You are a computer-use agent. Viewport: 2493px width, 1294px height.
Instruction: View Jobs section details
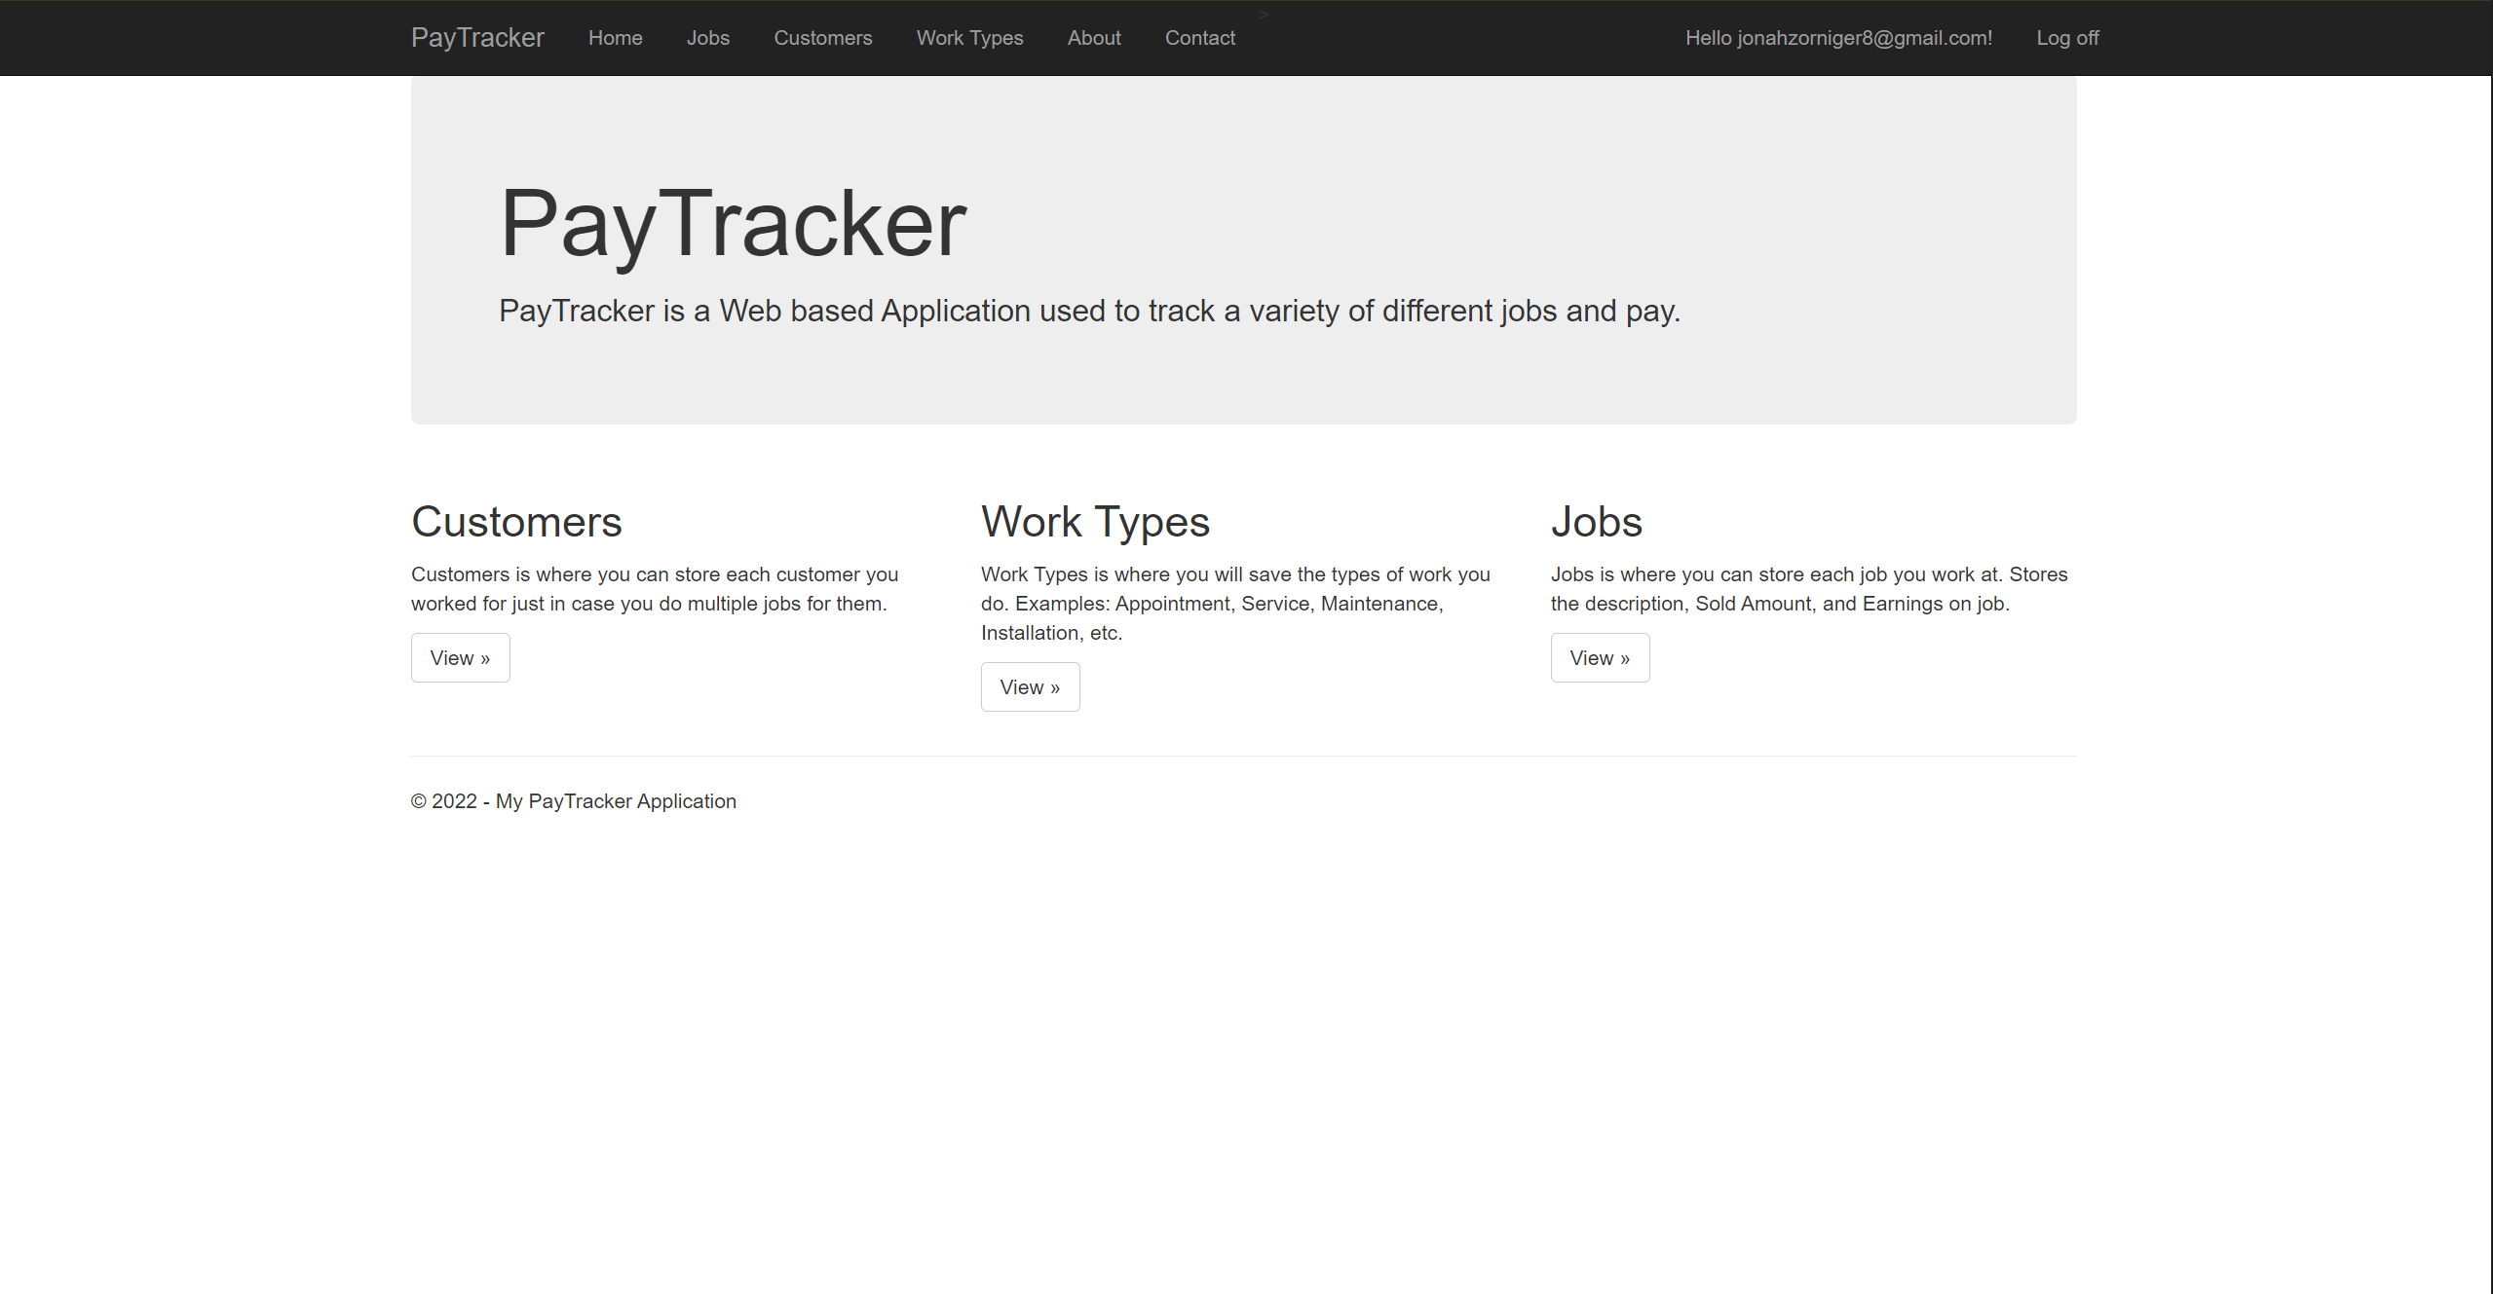[x=1600, y=658]
